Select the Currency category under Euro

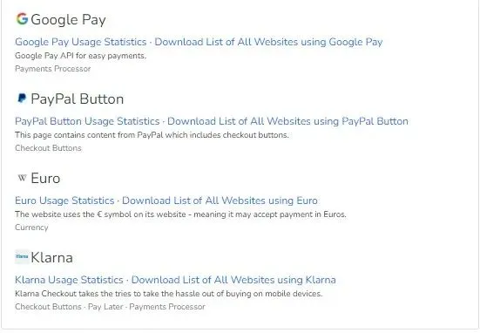pyautogui.click(x=31, y=228)
